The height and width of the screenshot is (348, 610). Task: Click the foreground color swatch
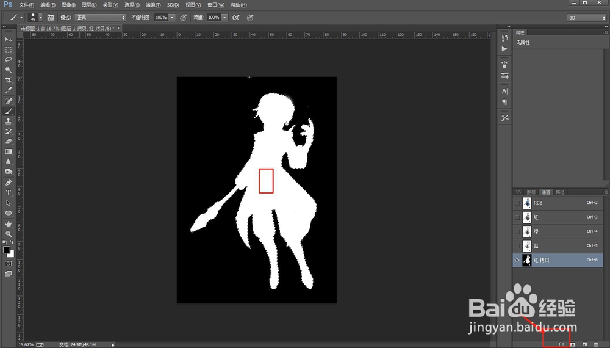pyautogui.click(x=6, y=250)
